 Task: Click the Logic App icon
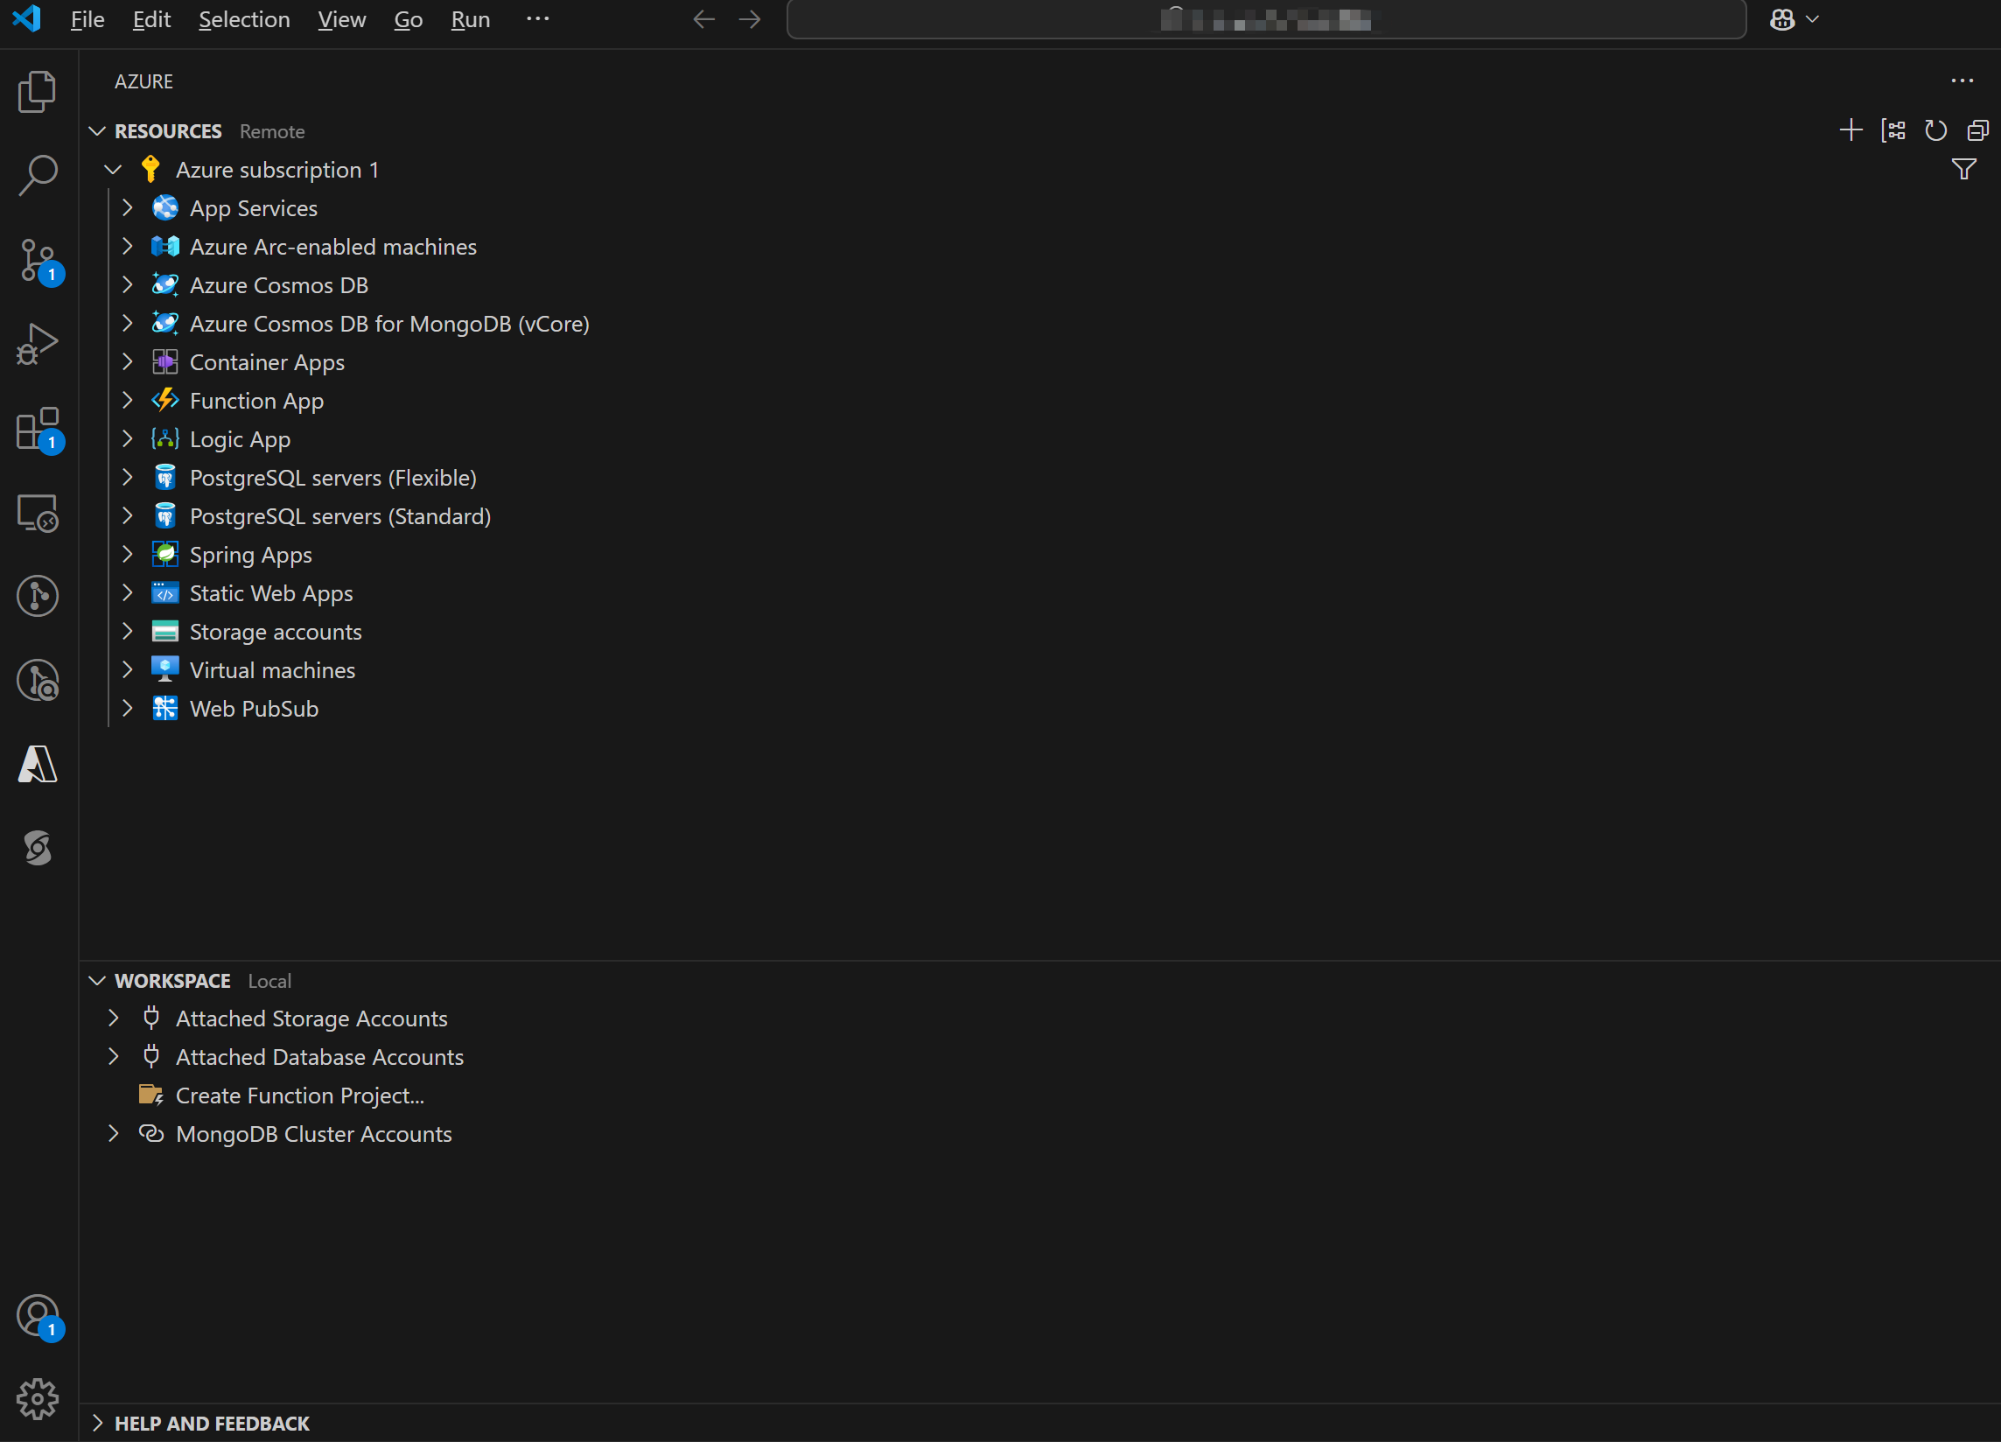click(165, 438)
